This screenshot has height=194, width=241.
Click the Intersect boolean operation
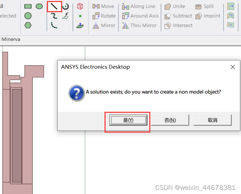tap(178, 25)
